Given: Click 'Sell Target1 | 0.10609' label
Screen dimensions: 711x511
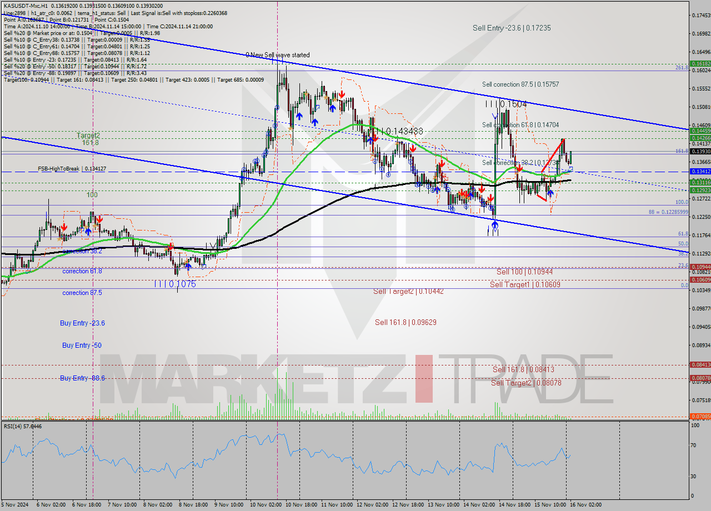Looking at the screenshot, I should click(525, 284).
